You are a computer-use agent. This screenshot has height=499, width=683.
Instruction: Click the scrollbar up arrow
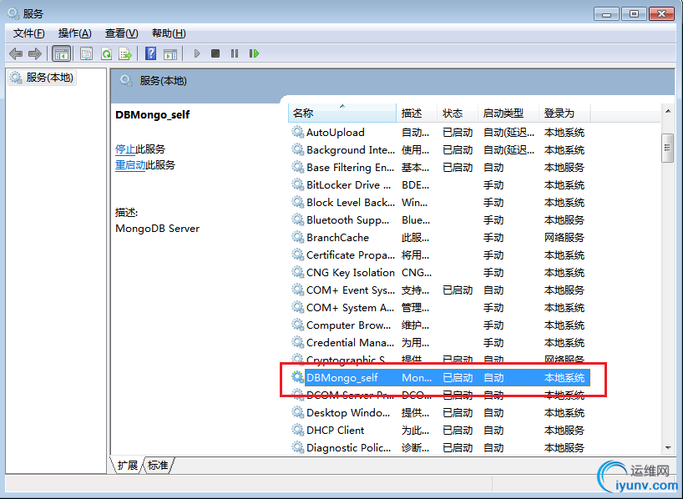click(x=668, y=112)
